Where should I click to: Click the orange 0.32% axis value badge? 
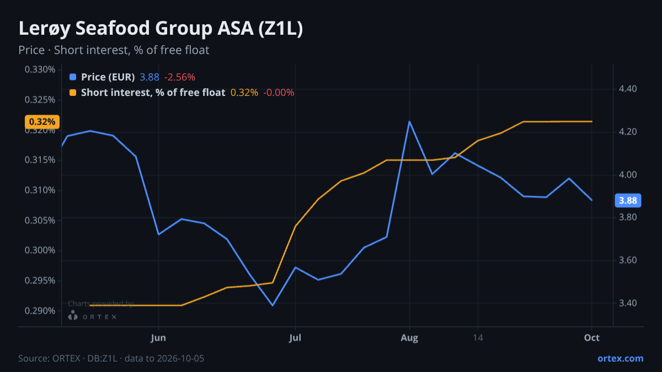point(42,122)
